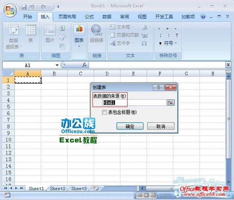Image resolution: width=234 pixels, height=200 pixels.
Task: Click the Office button logo
Action: (10, 11)
